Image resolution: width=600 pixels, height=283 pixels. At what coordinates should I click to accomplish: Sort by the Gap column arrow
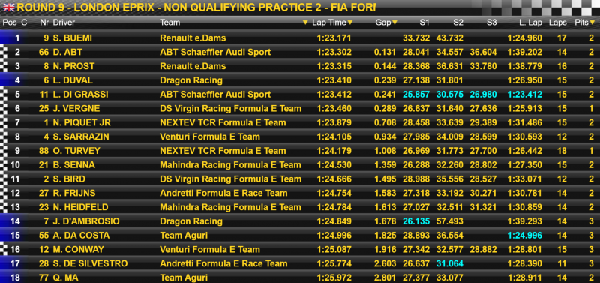(x=395, y=23)
